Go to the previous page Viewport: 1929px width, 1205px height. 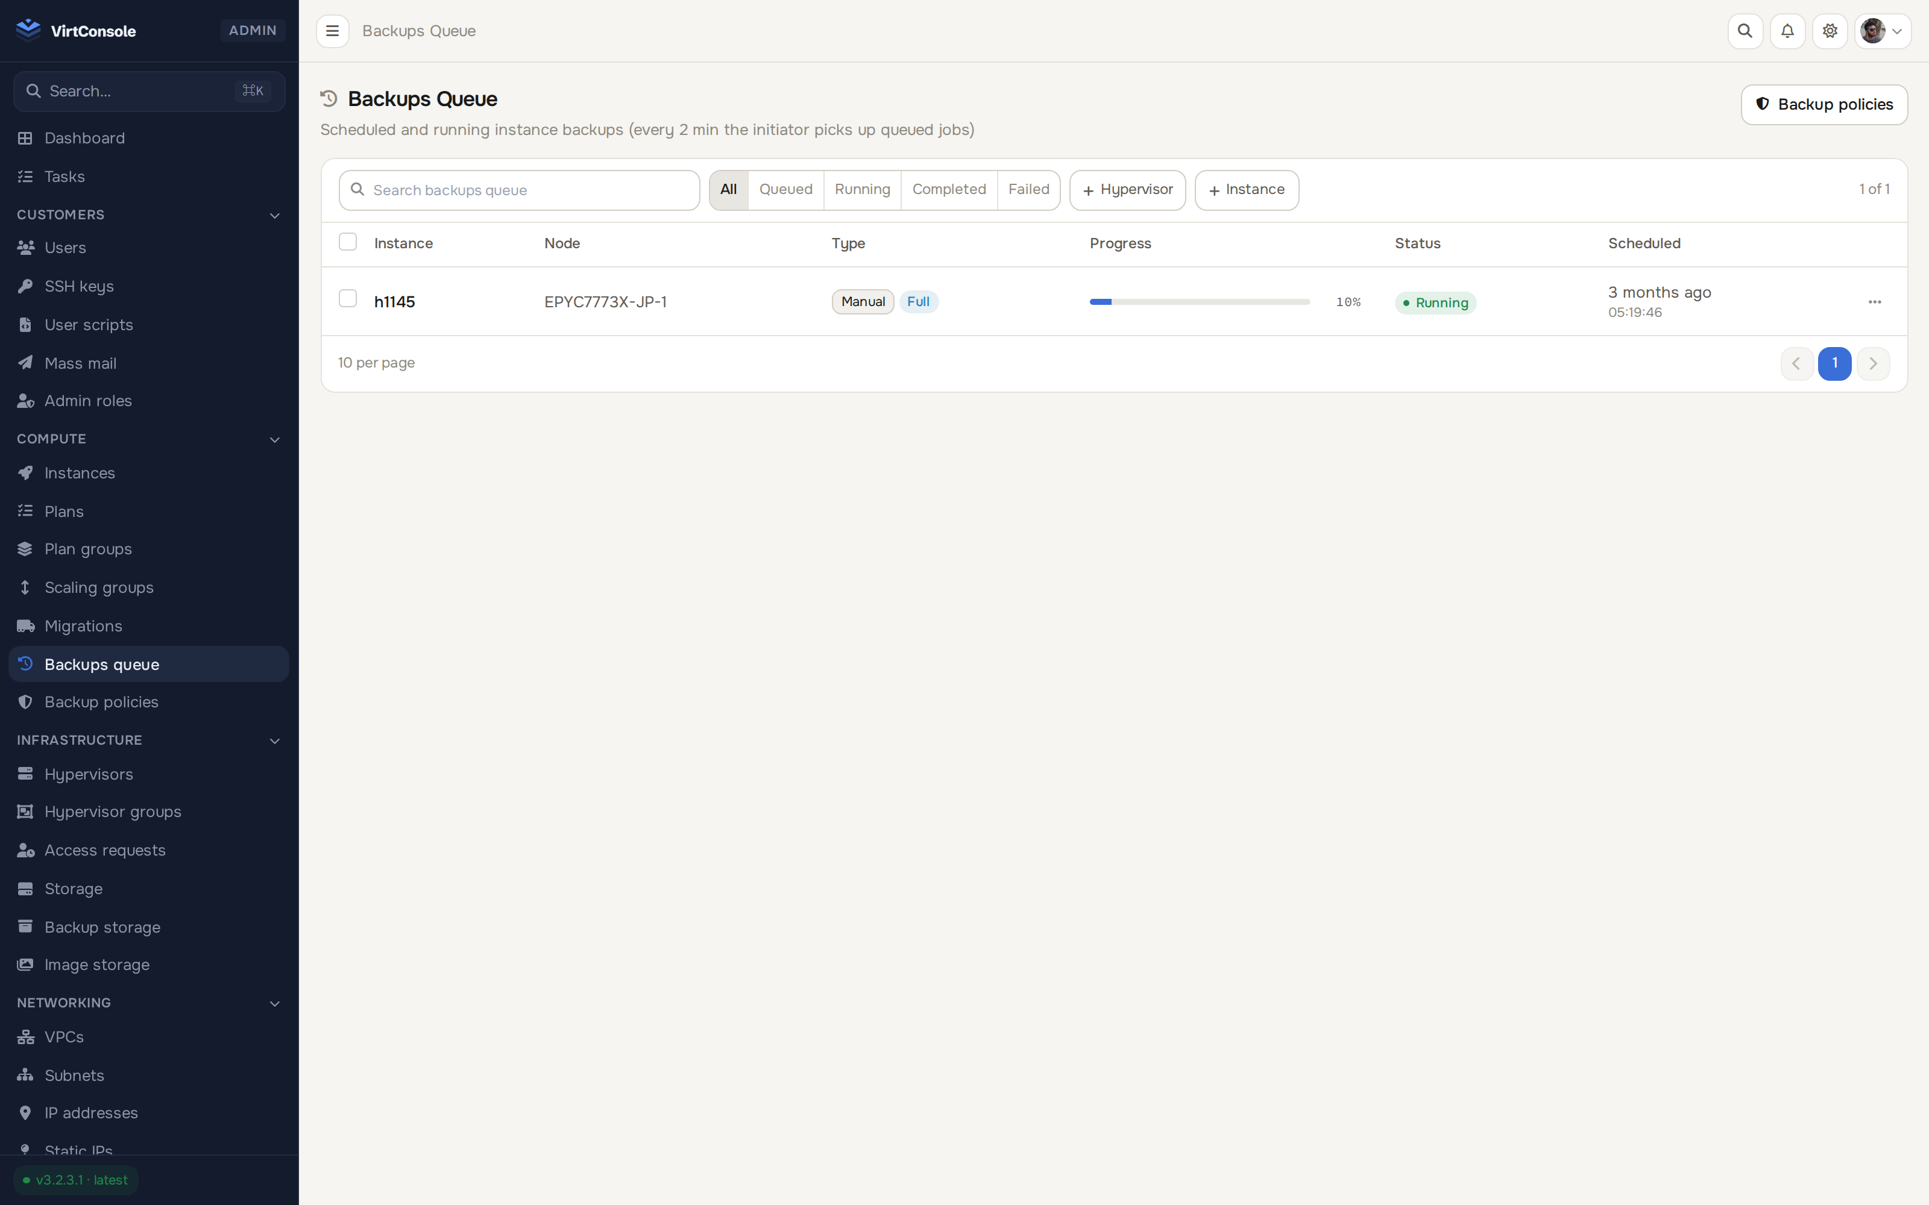pos(1796,363)
